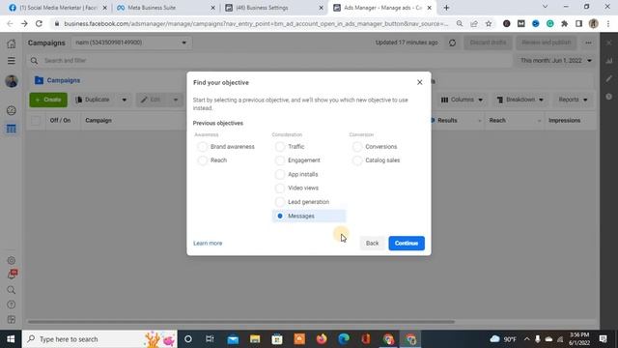Screen dimensions: 618x348
Task: Click the Edit button
Action: 151,100
